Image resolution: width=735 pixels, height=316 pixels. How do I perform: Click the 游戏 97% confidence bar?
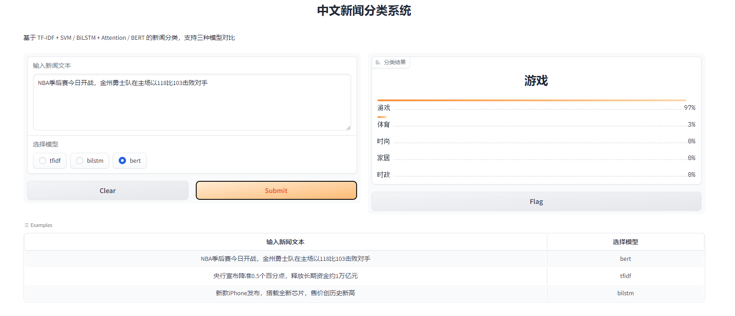point(531,100)
